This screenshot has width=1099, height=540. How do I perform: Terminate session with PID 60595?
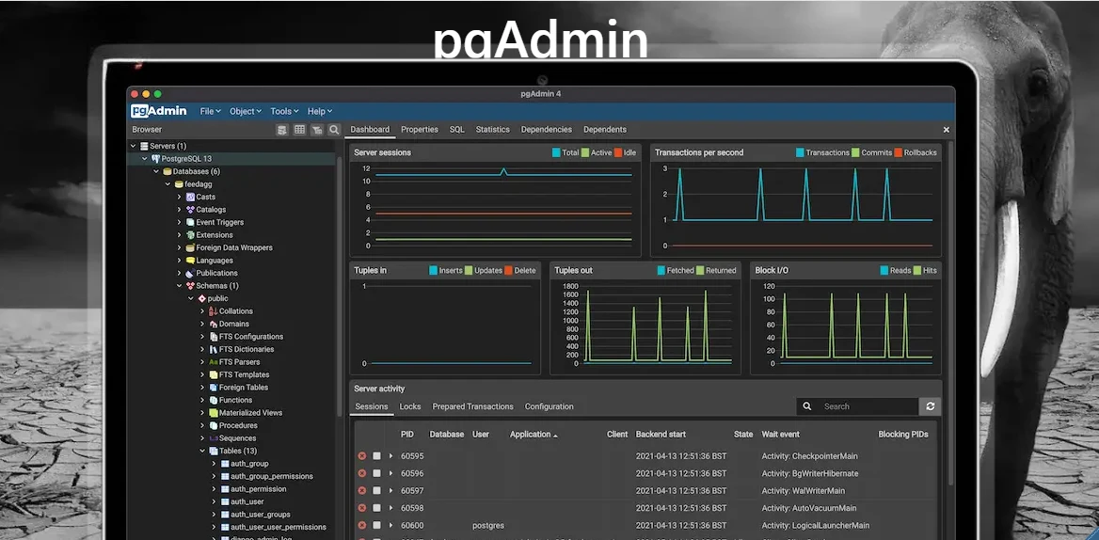(x=362, y=456)
